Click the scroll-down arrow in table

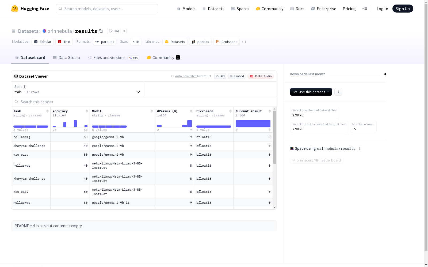[x=274, y=207]
